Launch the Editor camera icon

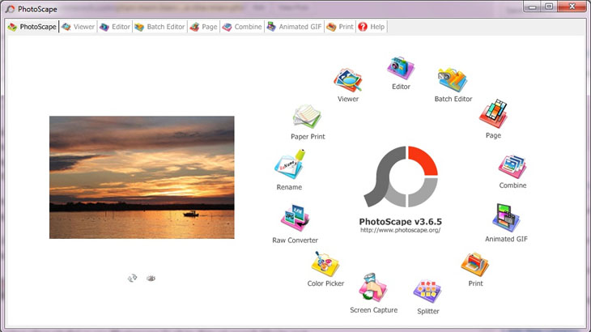coord(401,68)
